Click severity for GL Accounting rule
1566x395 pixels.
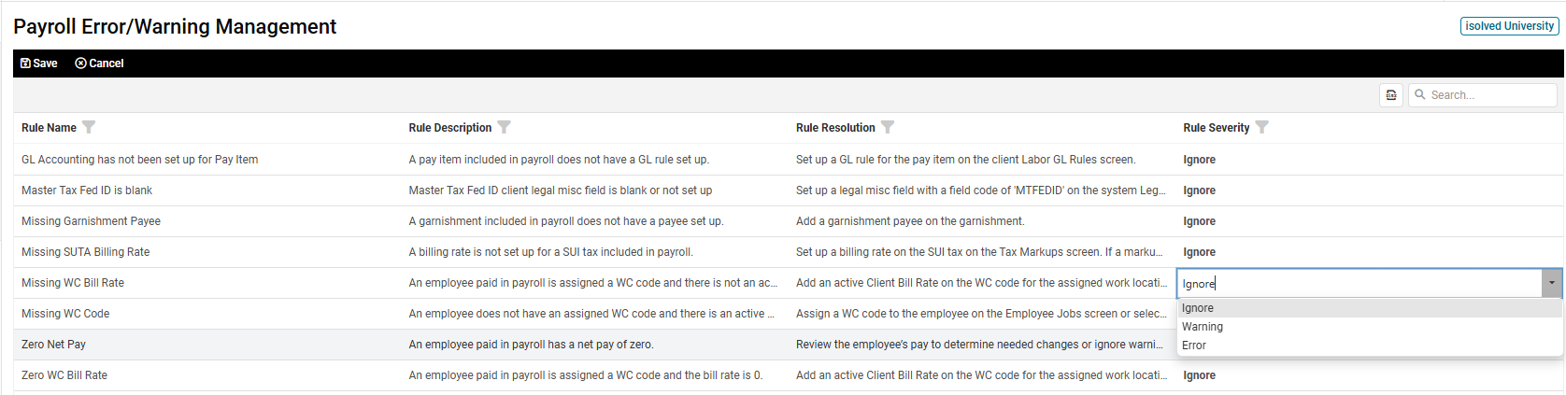click(1200, 160)
